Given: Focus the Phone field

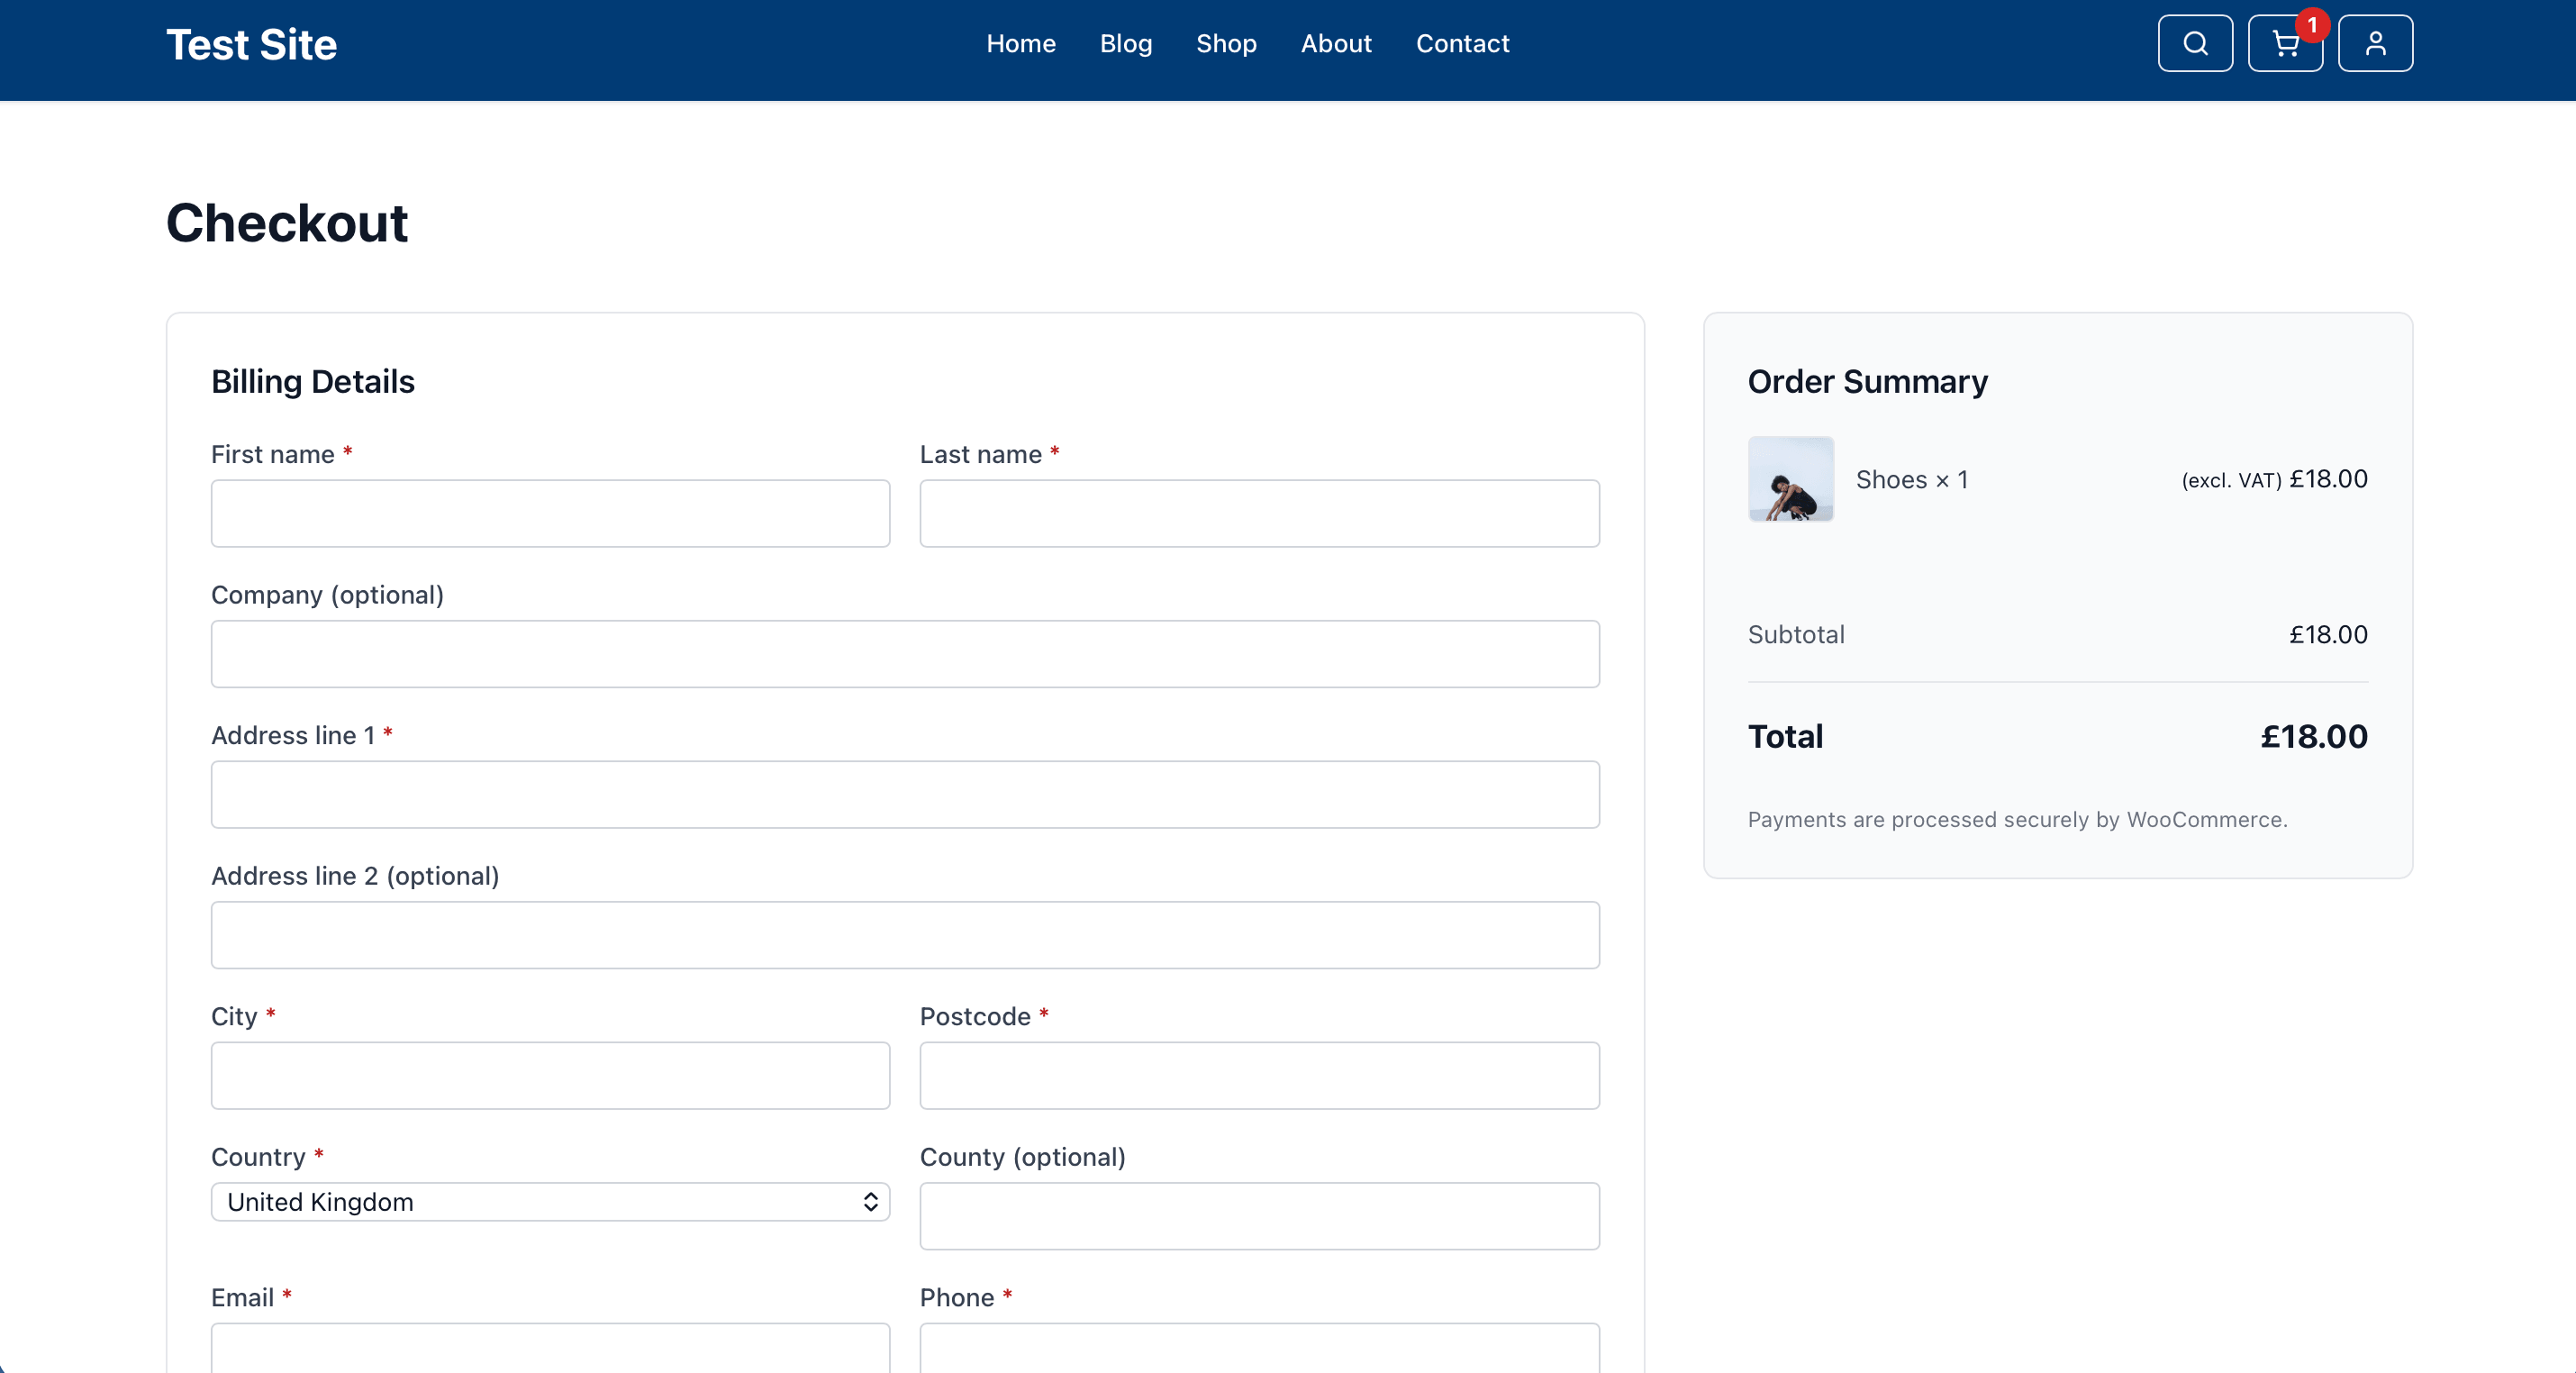Looking at the screenshot, I should (1259, 1348).
